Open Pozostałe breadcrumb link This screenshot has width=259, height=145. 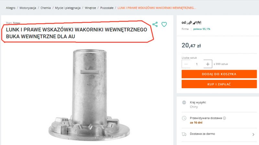[107, 8]
